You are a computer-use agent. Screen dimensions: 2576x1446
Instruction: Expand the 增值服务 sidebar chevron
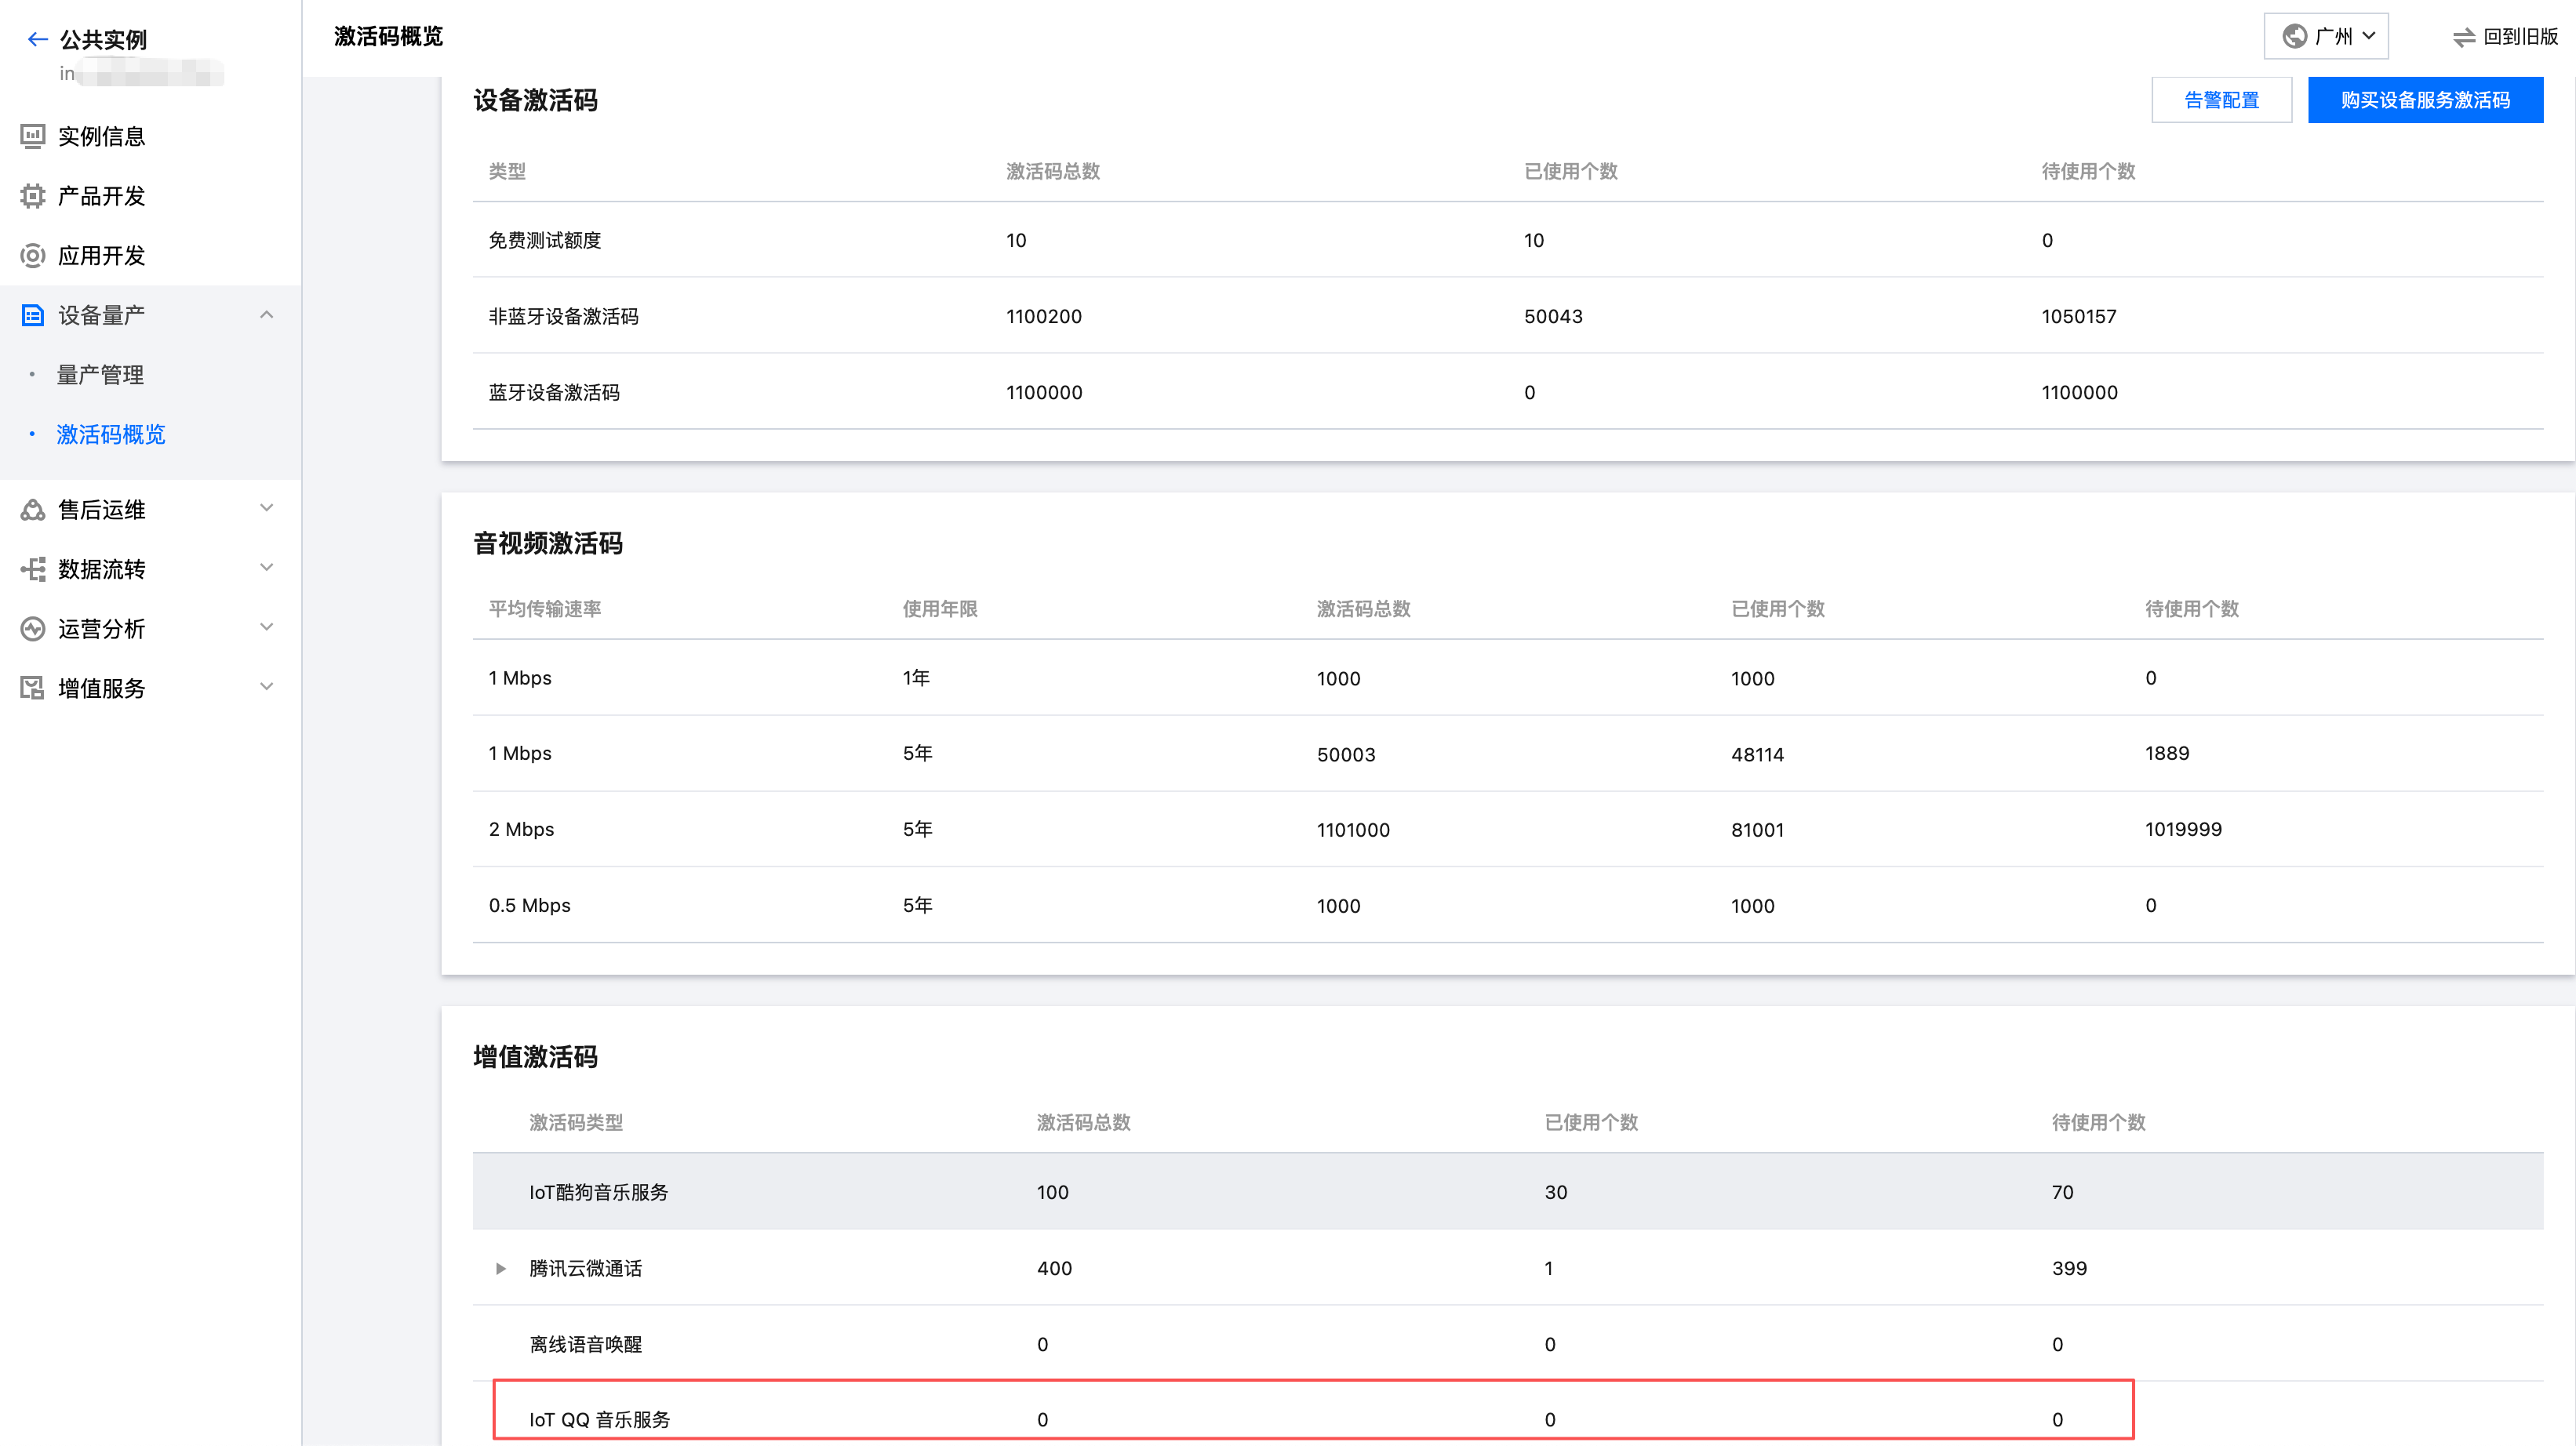pyautogui.click(x=266, y=687)
